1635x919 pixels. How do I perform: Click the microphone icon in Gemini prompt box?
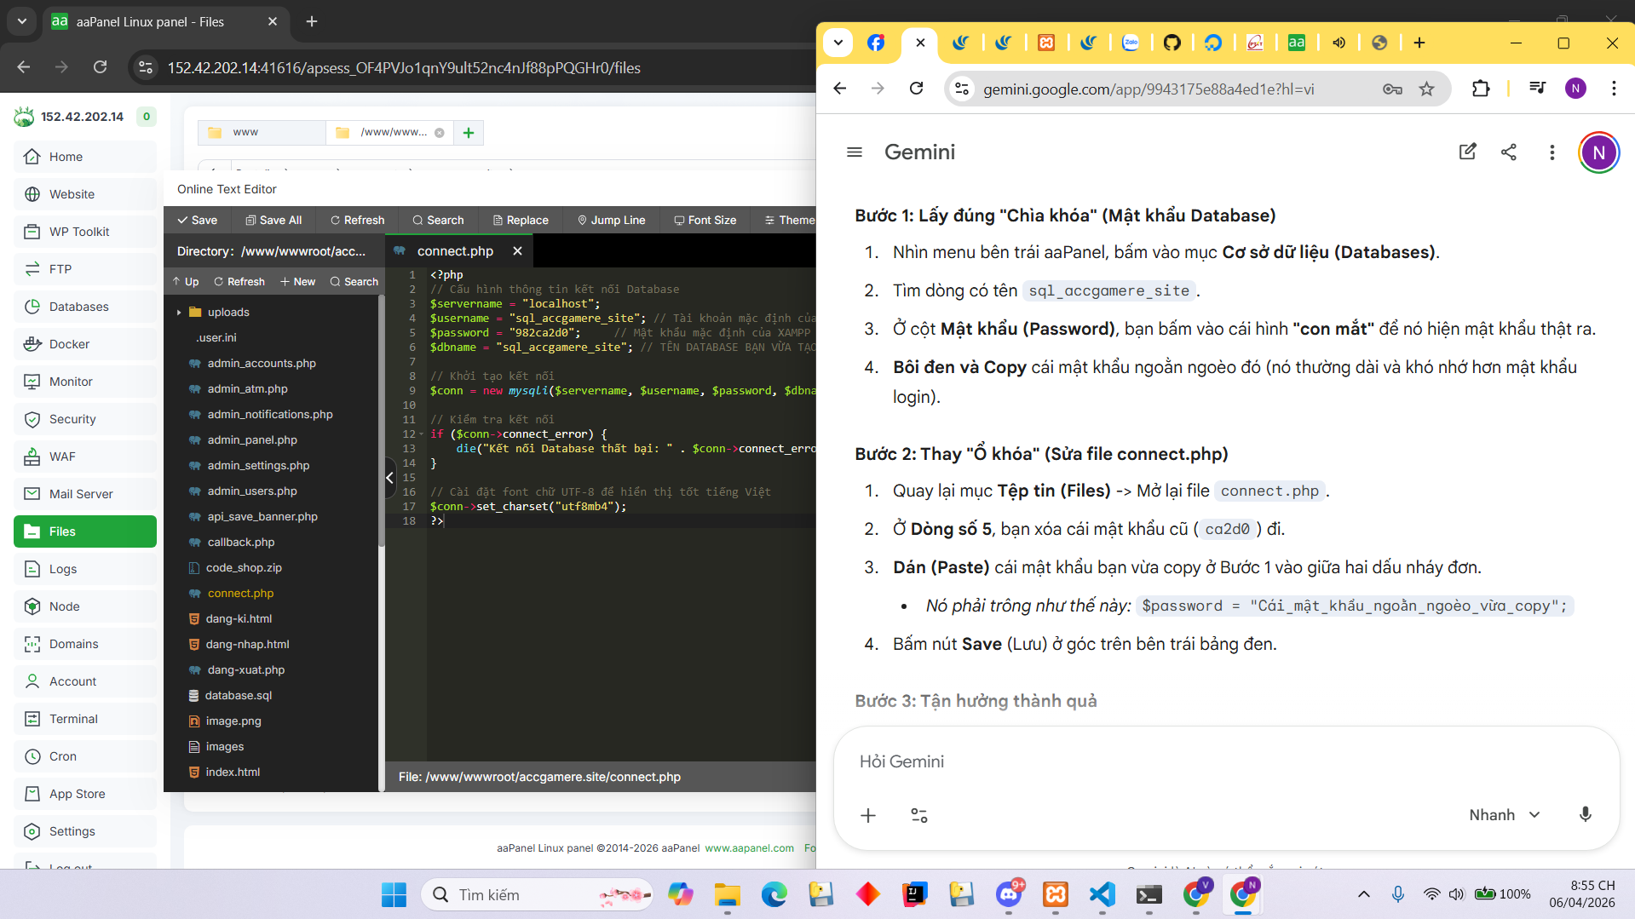(1585, 814)
